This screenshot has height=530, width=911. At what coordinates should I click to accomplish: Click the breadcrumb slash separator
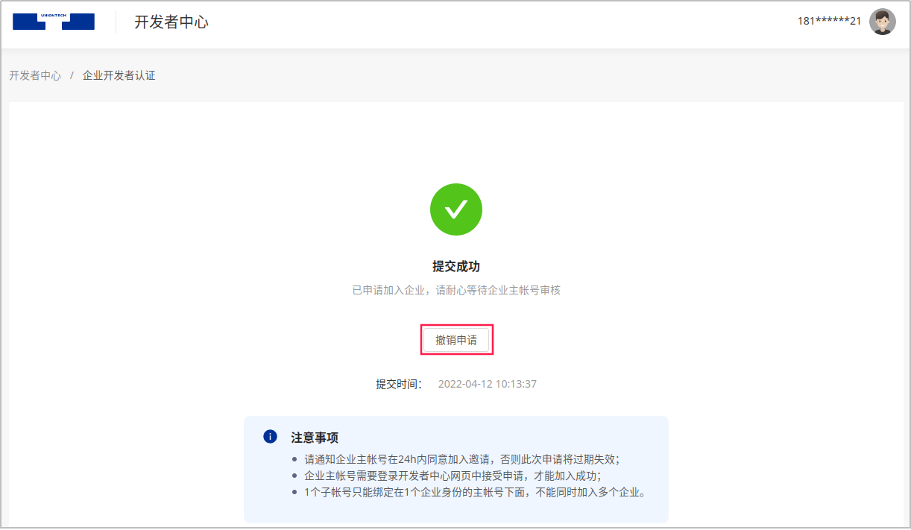[x=72, y=75]
